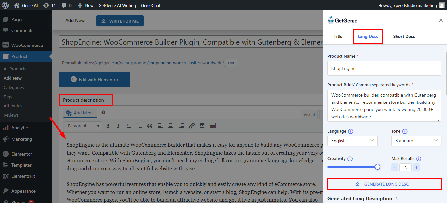Decrease Max Results with minus button
The width and height of the screenshot is (447, 203).
coord(395,167)
